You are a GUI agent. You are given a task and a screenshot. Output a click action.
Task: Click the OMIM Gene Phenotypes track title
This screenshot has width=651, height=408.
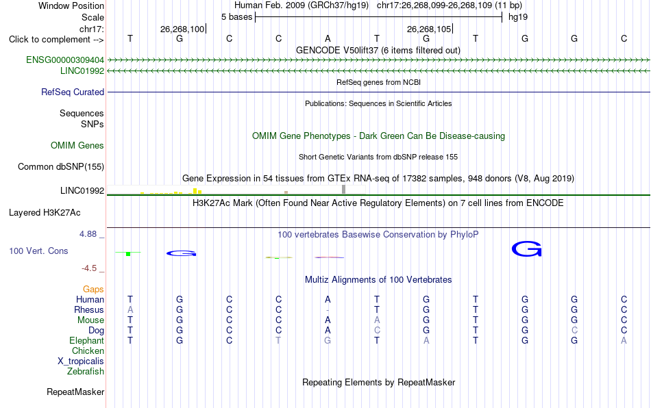[378, 136]
